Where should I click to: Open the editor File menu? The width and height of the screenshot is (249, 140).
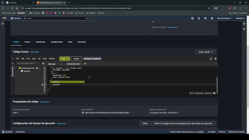pos(18,59)
